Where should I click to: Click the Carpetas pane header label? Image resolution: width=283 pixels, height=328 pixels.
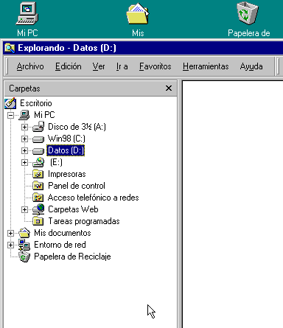coord(24,88)
